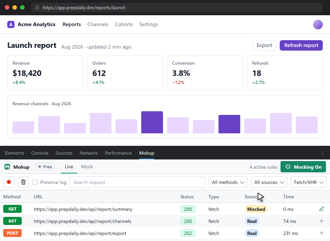Click the Mocked source badge
The width and height of the screenshot is (330, 241).
click(x=256, y=209)
